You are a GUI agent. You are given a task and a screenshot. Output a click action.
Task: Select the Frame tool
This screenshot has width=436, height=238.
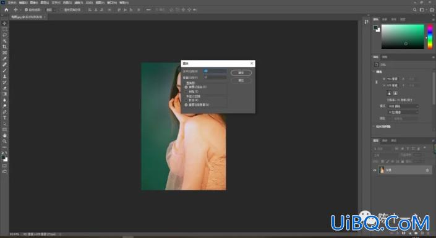click(x=4, y=53)
